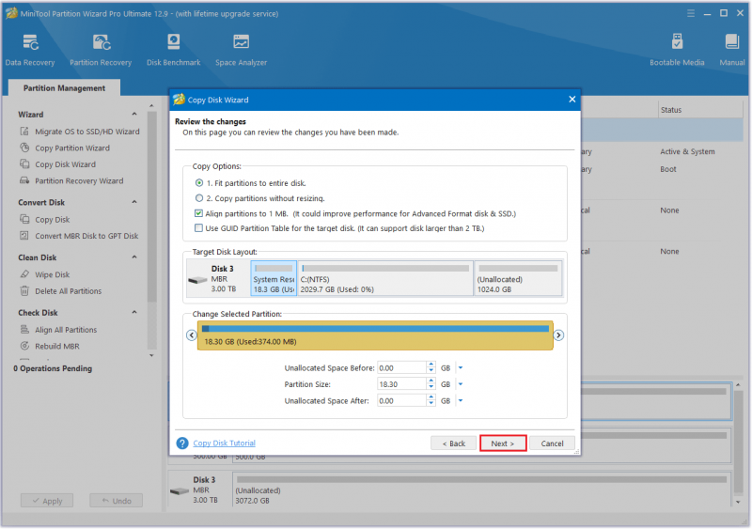Collapse the Check Disk section
This screenshot has width=752, height=529.
(134, 312)
